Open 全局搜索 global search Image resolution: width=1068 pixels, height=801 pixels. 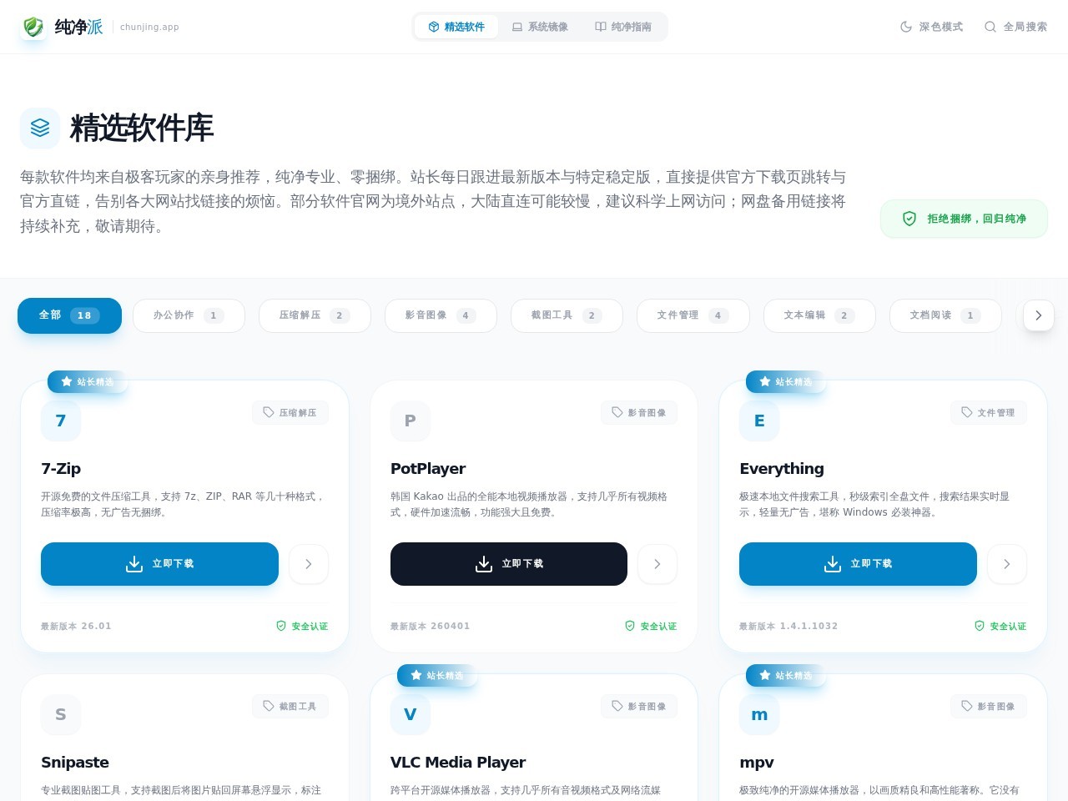pos(1015,27)
